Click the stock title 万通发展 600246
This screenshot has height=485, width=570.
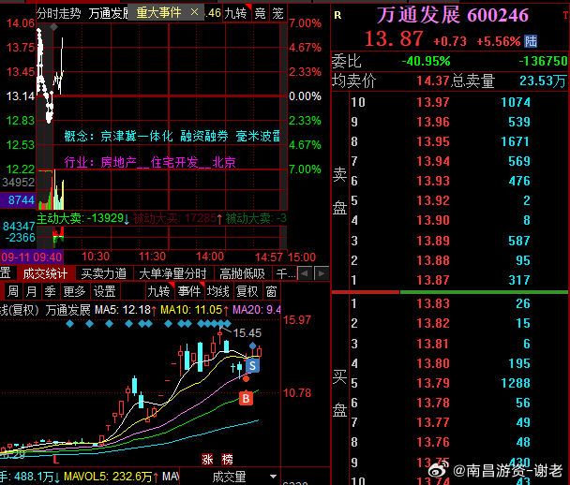point(453,15)
